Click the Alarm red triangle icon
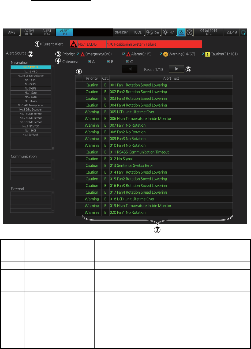251x349 pixels. pyautogui.click(x=128, y=54)
